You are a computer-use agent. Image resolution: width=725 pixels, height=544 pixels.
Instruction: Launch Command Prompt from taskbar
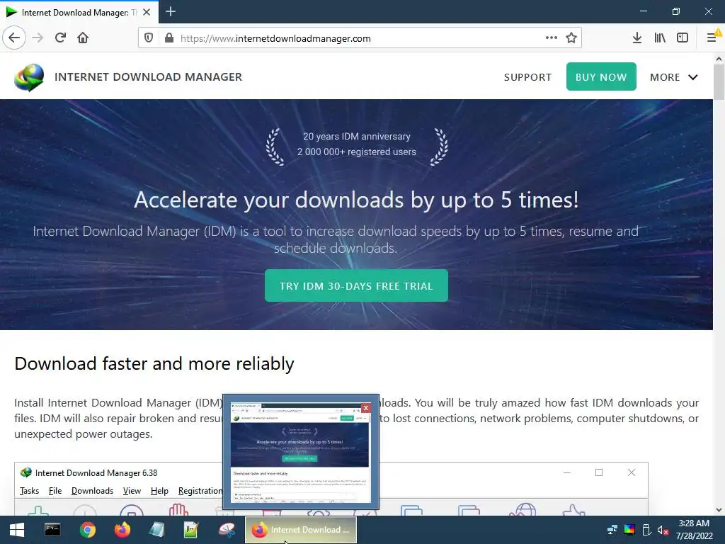pos(52,530)
